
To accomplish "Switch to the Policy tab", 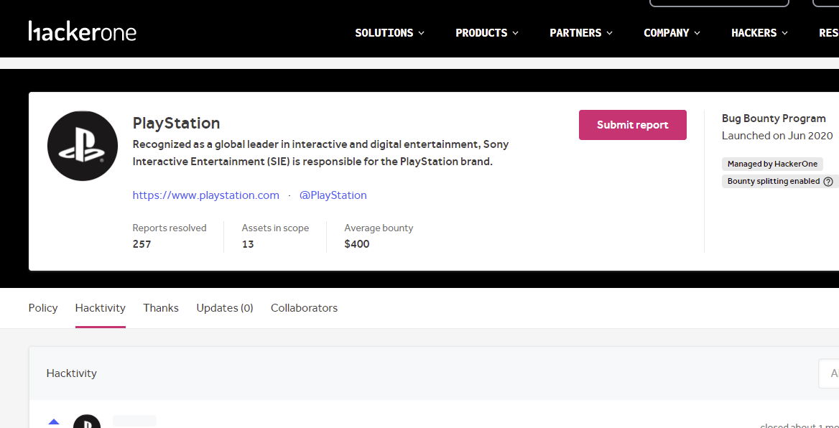I will (43, 308).
